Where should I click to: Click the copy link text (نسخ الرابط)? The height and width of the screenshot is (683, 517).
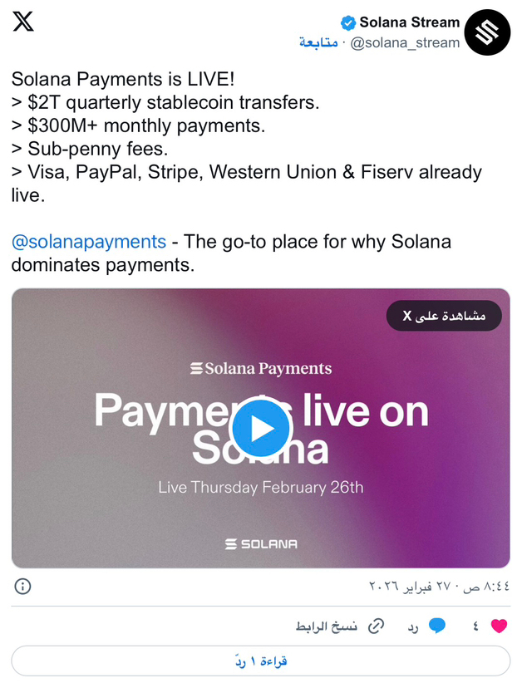pyautogui.click(x=326, y=626)
